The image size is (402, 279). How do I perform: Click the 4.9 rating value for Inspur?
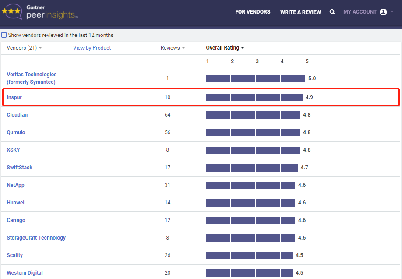[x=309, y=97]
